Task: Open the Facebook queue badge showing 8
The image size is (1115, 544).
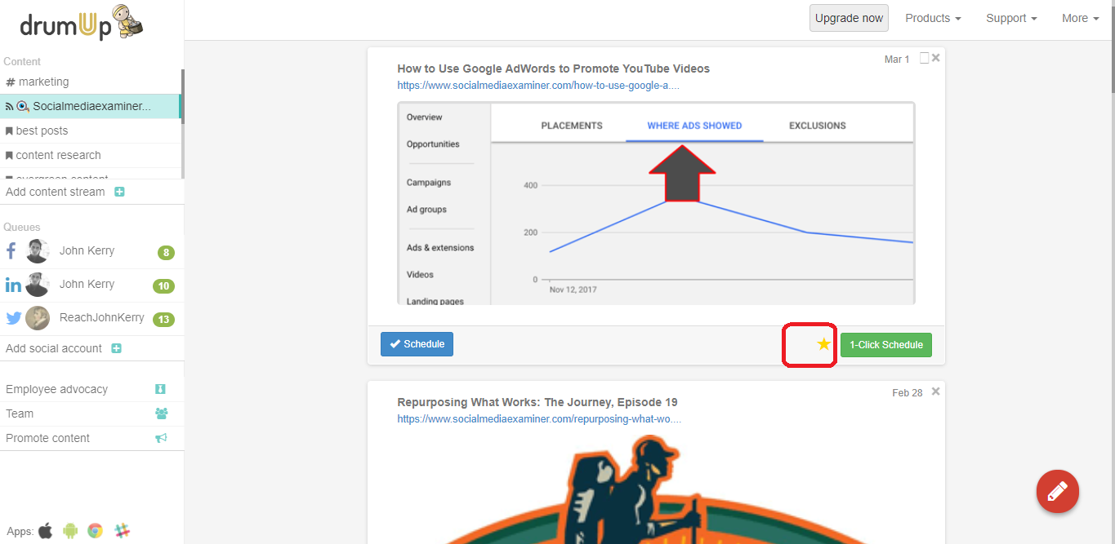Action: [166, 253]
